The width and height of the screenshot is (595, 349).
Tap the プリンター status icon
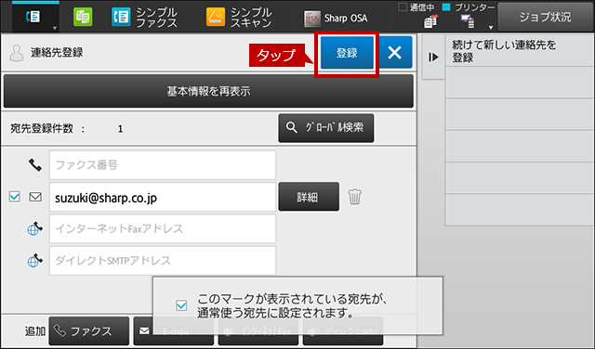click(468, 21)
